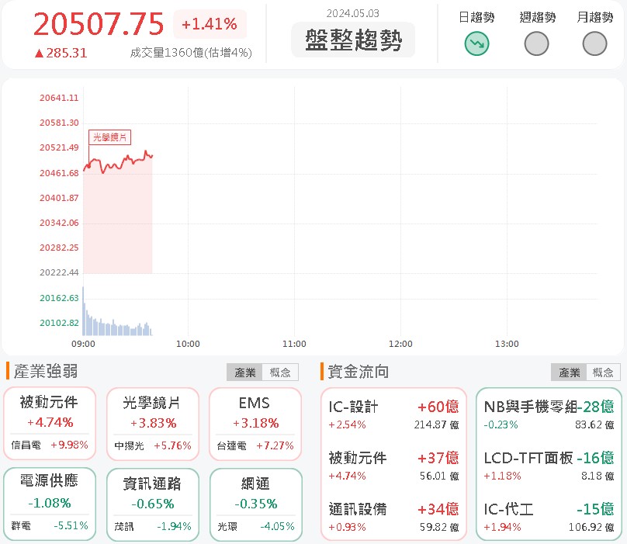Image resolution: width=627 pixels, height=544 pixels.
Task: Click the 光學鏡片 chart annotation label
Action: click(109, 137)
